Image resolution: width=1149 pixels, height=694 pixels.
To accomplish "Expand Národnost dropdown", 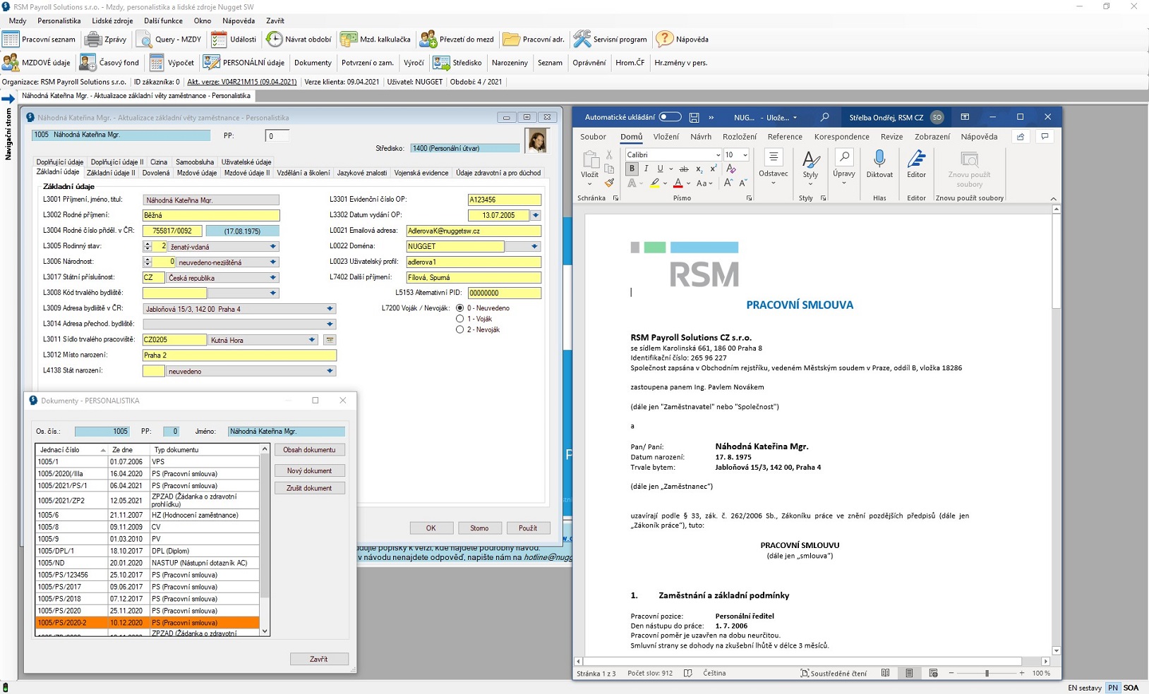I will coord(273,262).
